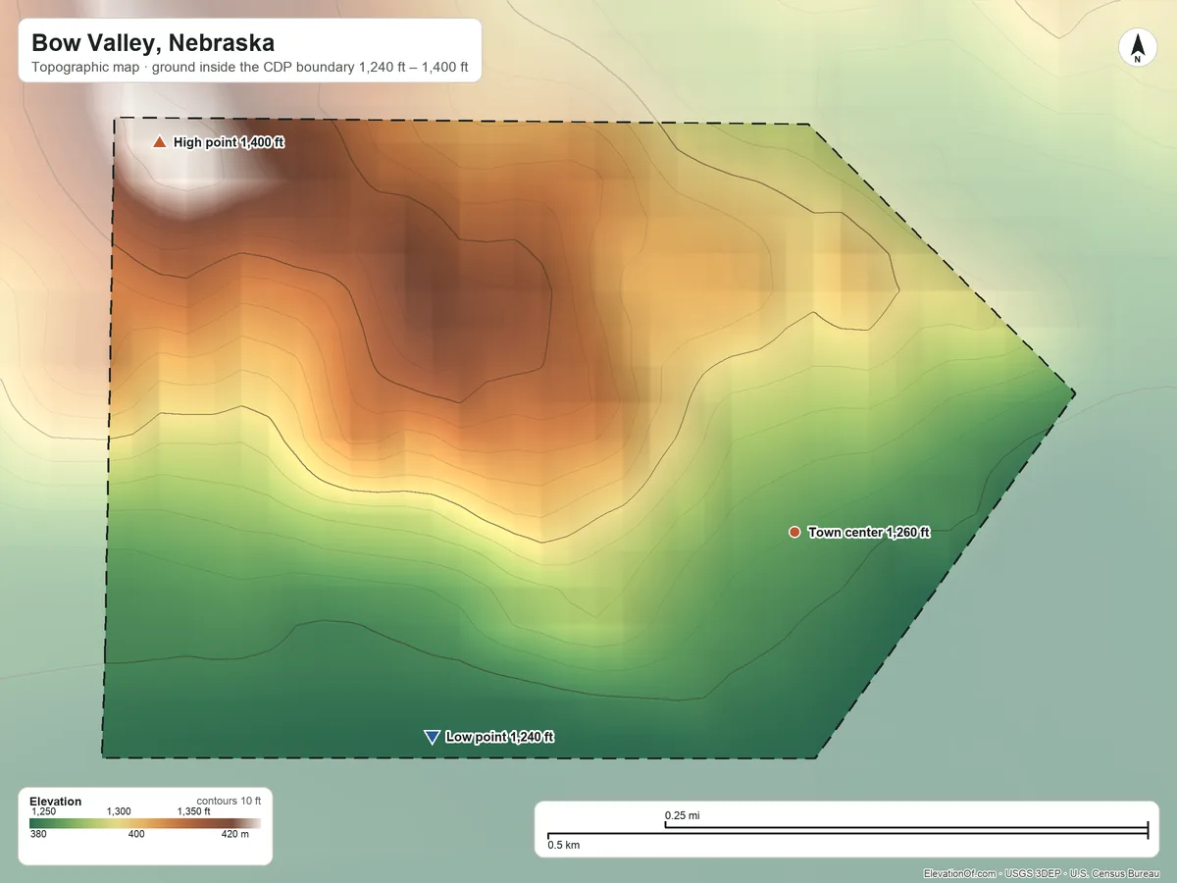The image size is (1177, 883).
Task: Click the High point triangle marker
Action: [160, 142]
